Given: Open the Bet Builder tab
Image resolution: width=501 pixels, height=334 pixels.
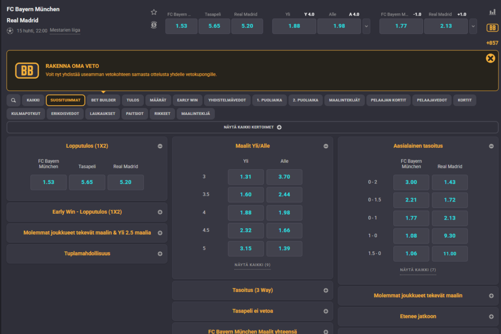Looking at the screenshot, I should pos(104,100).
